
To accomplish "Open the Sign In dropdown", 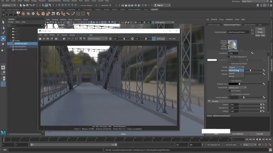I will [162, 5].
